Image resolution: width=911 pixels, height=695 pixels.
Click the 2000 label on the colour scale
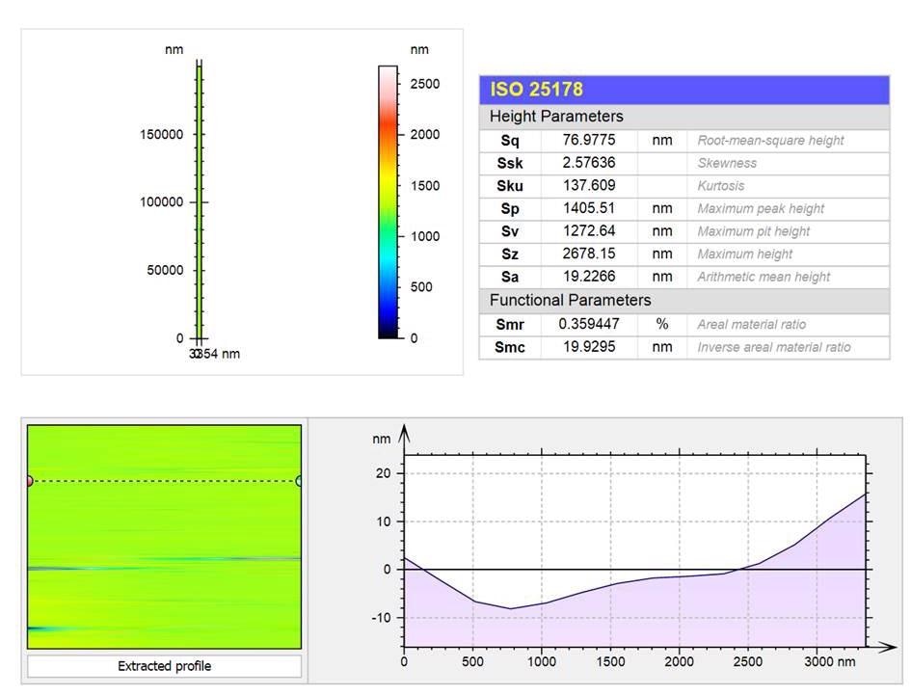point(425,134)
